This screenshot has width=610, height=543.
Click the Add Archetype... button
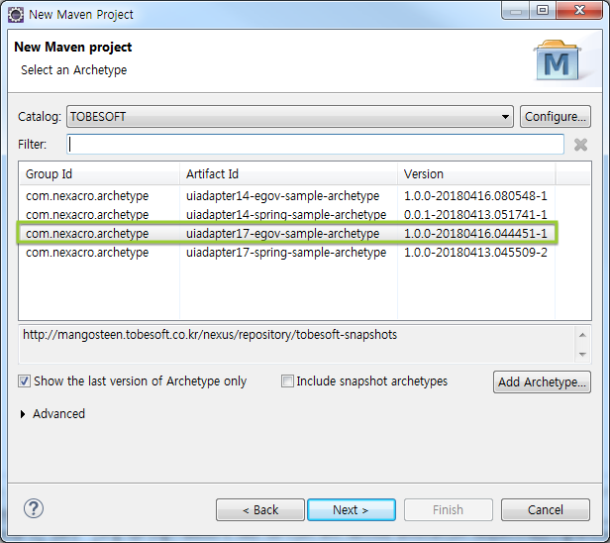pyautogui.click(x=541, y=381)
